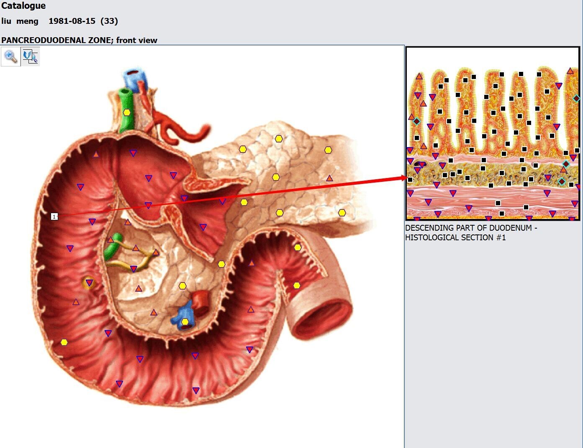Viewport: 583px width, 448px height.
Task: Click the organ search toolbar icon beside the magnifier
Action: coord(30,56)
